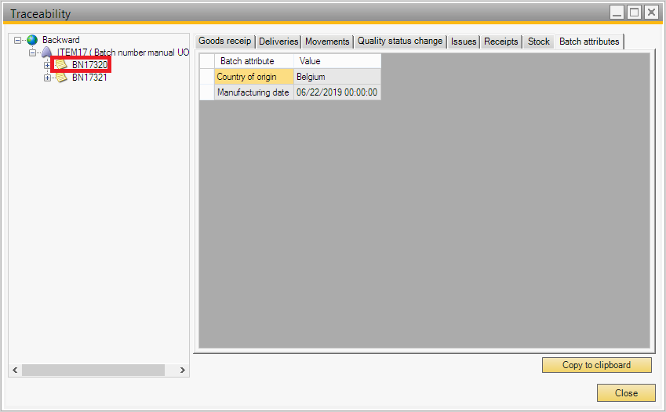Screen dimensions: 666x412
Task: Open the Quality status change tab
Action: (x=400, y=42)
